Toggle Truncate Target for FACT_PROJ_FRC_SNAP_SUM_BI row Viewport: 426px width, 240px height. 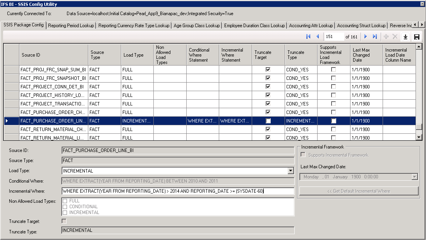[x=268, y=70]
